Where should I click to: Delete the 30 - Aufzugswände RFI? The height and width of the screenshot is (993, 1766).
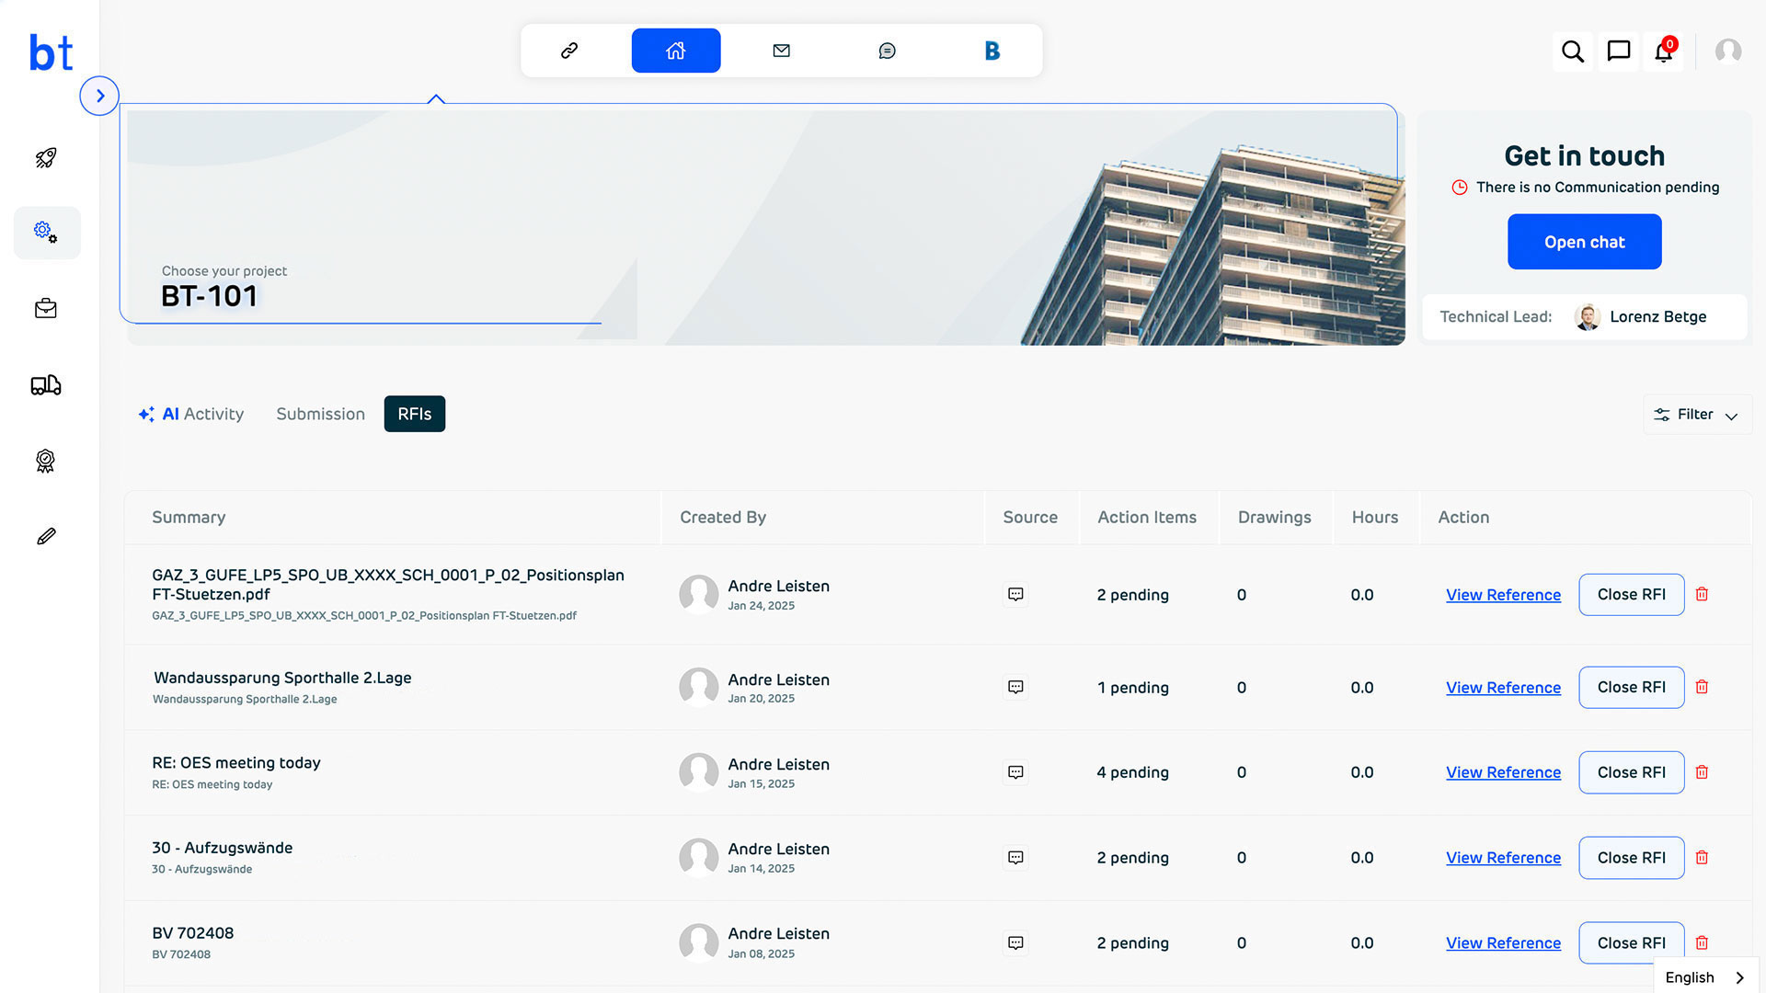[x=1702, y=858]
